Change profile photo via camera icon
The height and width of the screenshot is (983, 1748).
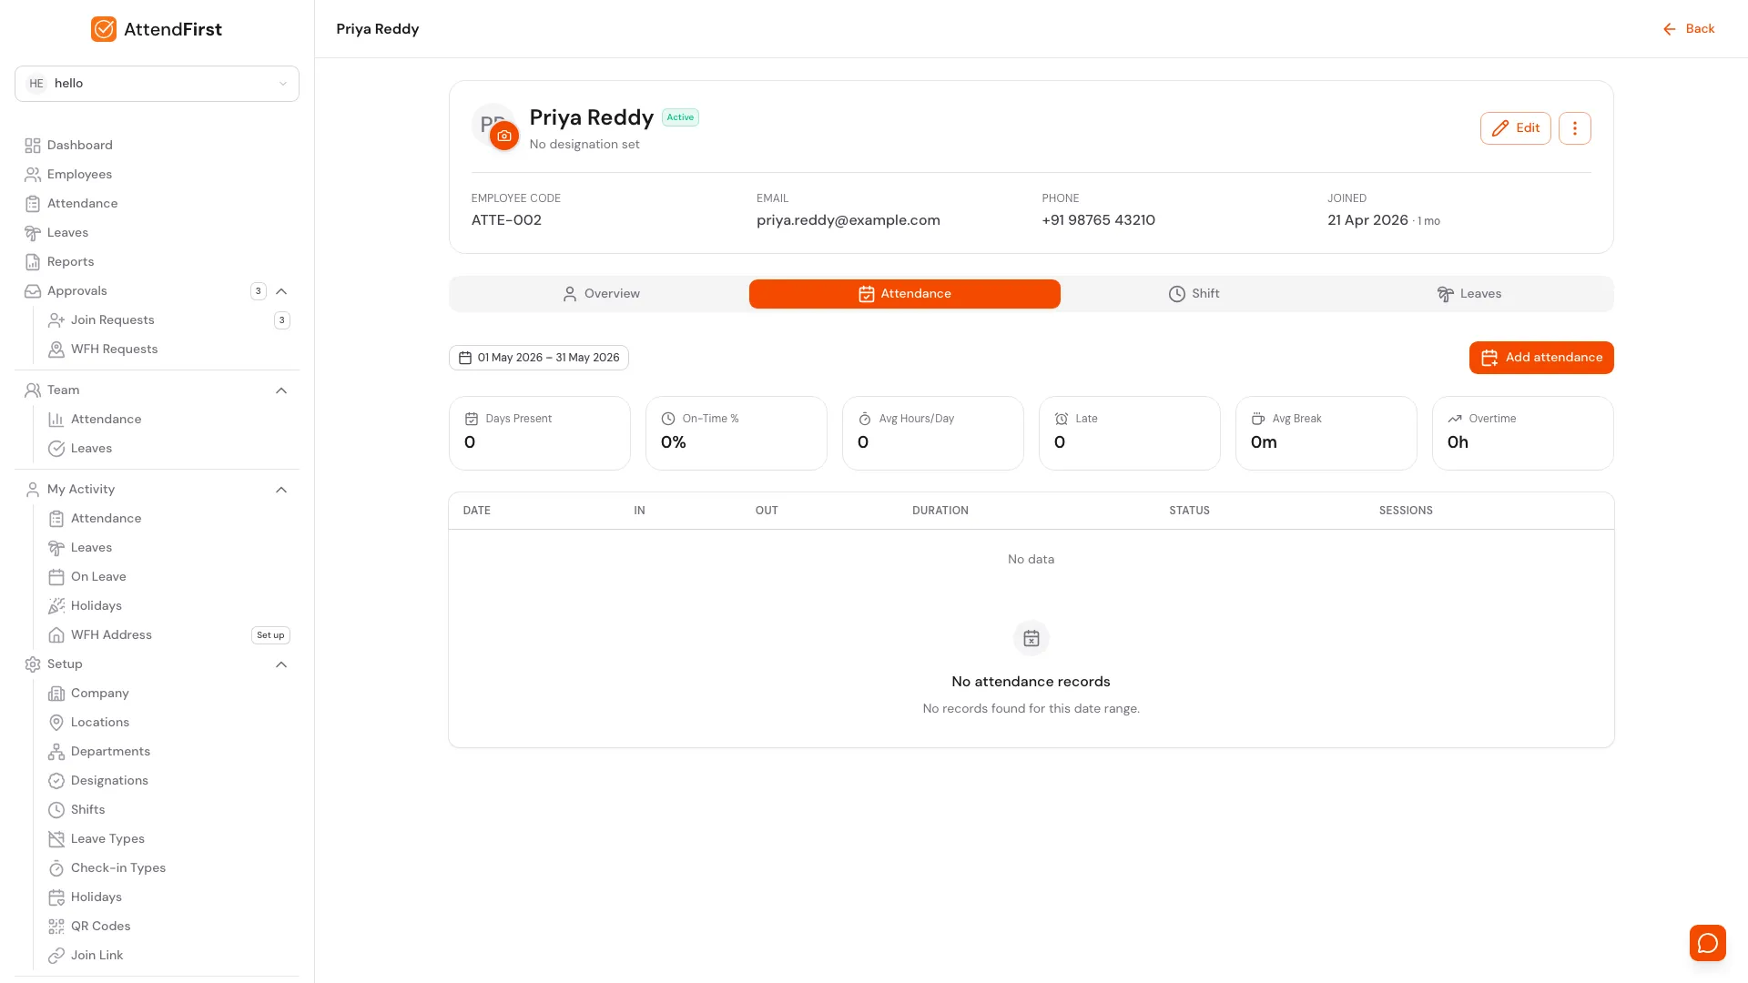pyautogui.click(x=504, y=136)
